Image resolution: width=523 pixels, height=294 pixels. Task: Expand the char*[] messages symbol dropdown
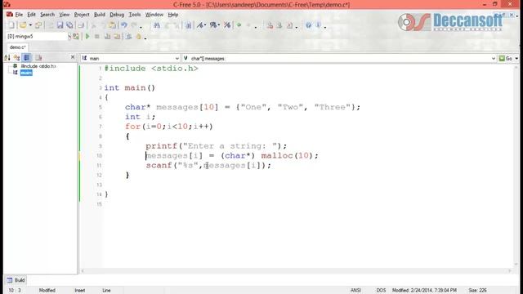pyautogui.click(x=494, y=58)
